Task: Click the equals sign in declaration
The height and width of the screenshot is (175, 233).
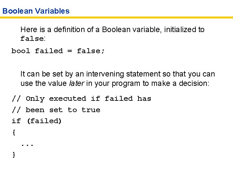Action: pos(70,51)
